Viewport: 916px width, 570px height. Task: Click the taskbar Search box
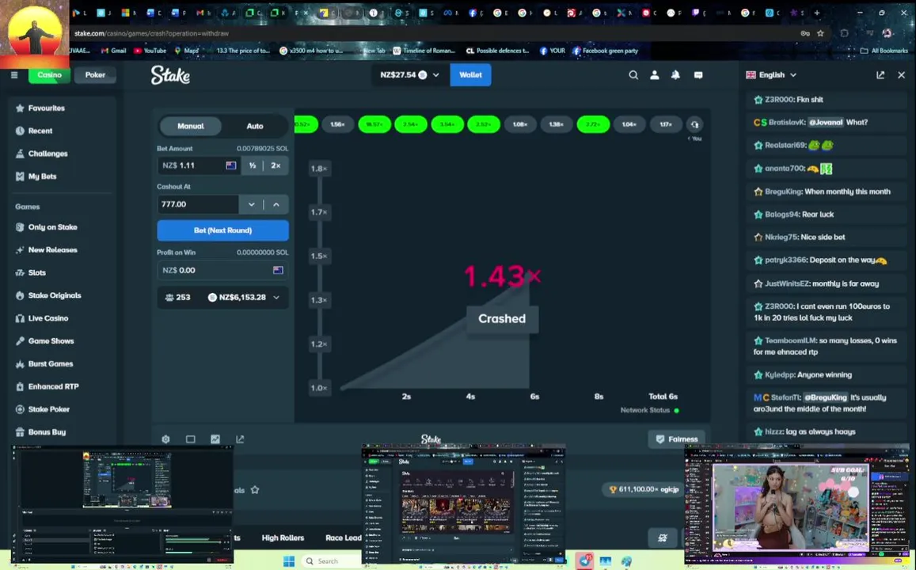330,561
